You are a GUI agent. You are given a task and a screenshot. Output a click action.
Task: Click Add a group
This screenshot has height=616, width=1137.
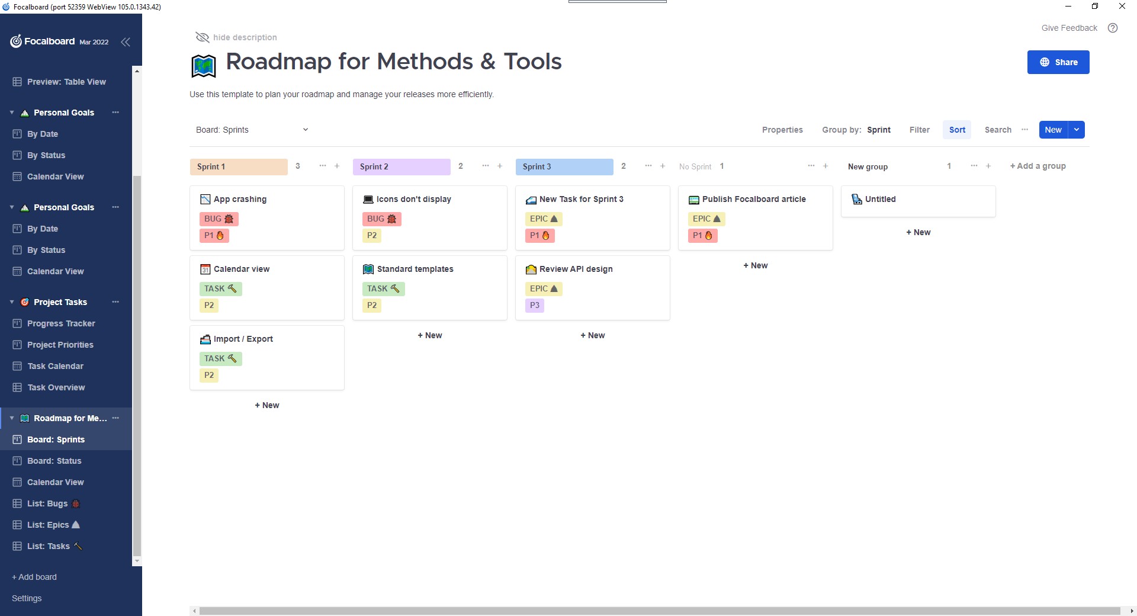[x=1038, y=166]
